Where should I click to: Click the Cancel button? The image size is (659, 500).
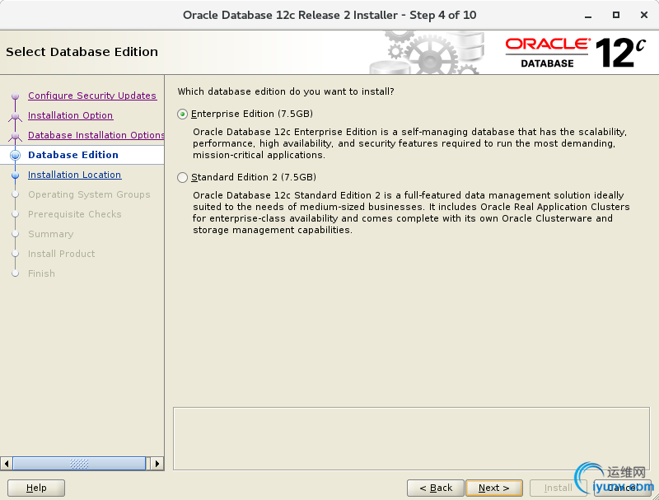click(x=623, y=488)
